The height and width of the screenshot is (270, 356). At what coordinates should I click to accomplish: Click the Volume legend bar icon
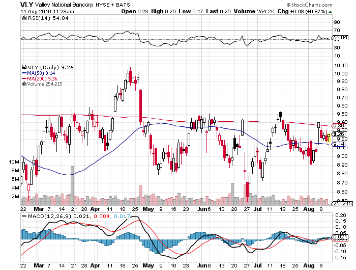pyautogui.click(x=23, y=83)
